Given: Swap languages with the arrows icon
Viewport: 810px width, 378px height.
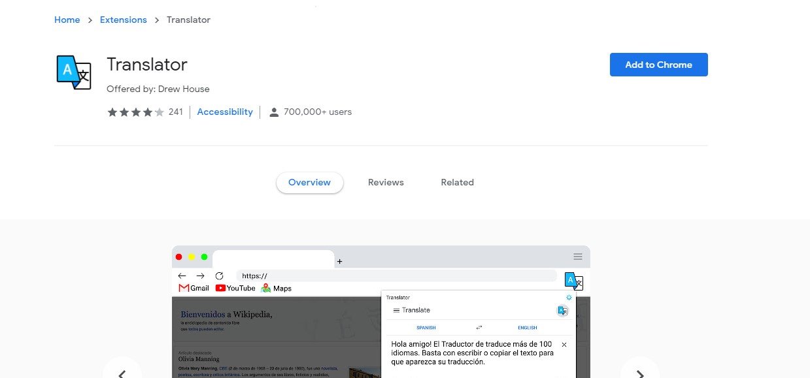Looking at the screenshot, I should (x=479, y=328).
